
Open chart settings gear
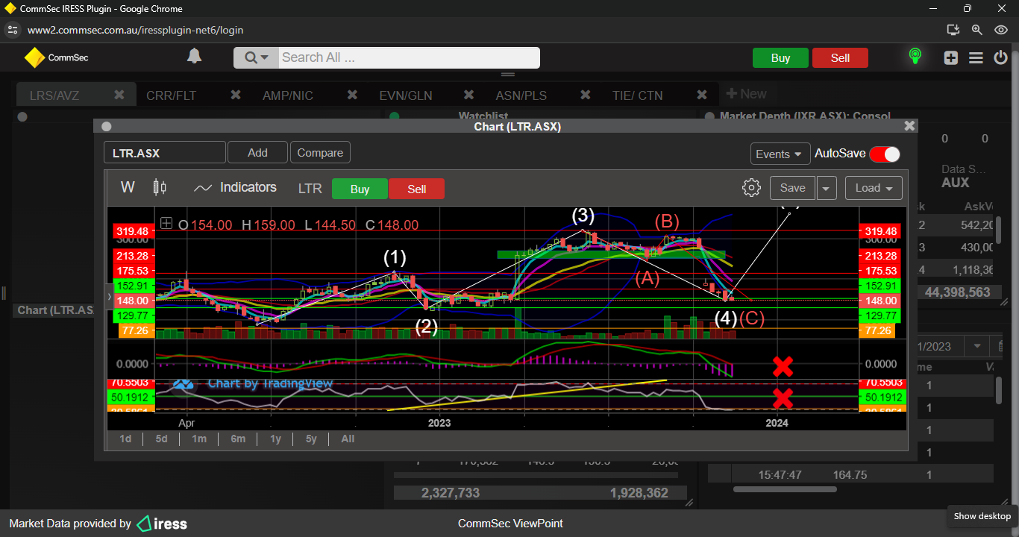click(751, 188)
